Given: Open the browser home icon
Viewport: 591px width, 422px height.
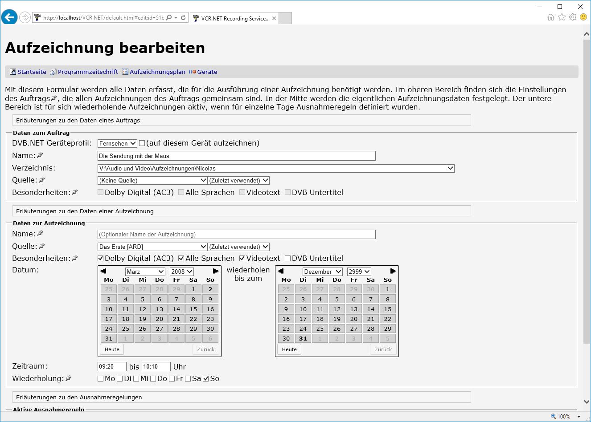Looking at the screenshot, I should 551,17.
